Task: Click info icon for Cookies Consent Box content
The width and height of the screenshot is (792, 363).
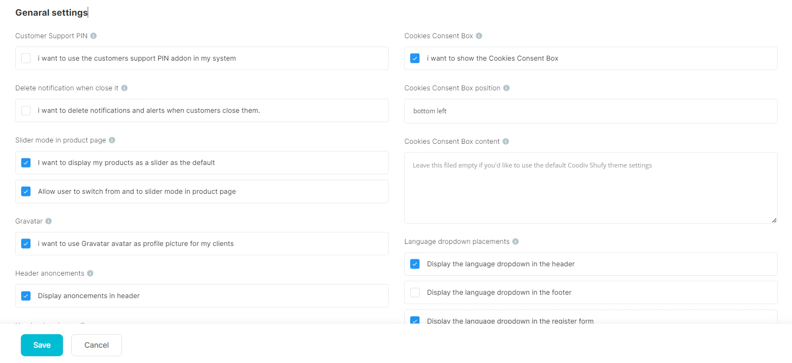Action: pyautogui.click(x=506, y=142)
